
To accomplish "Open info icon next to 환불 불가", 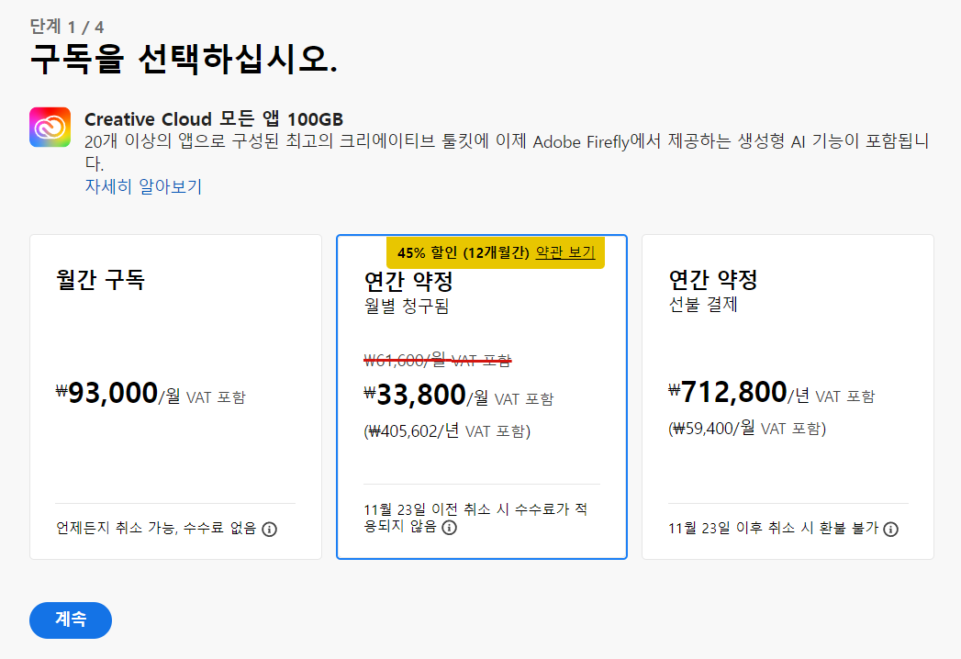I will (890, 529).
